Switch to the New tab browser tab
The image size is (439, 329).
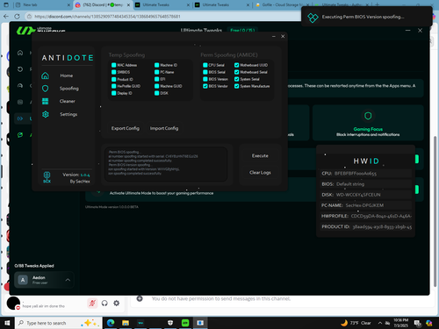tap(43, 5)
